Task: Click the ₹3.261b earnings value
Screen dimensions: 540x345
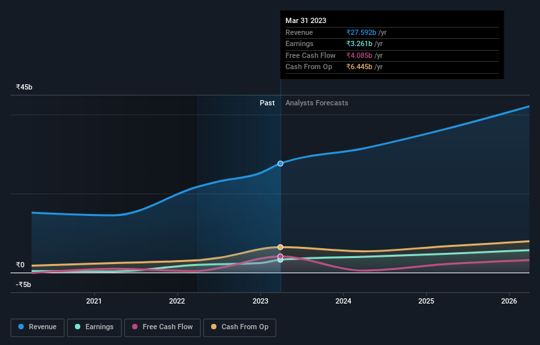Action: 359,43
